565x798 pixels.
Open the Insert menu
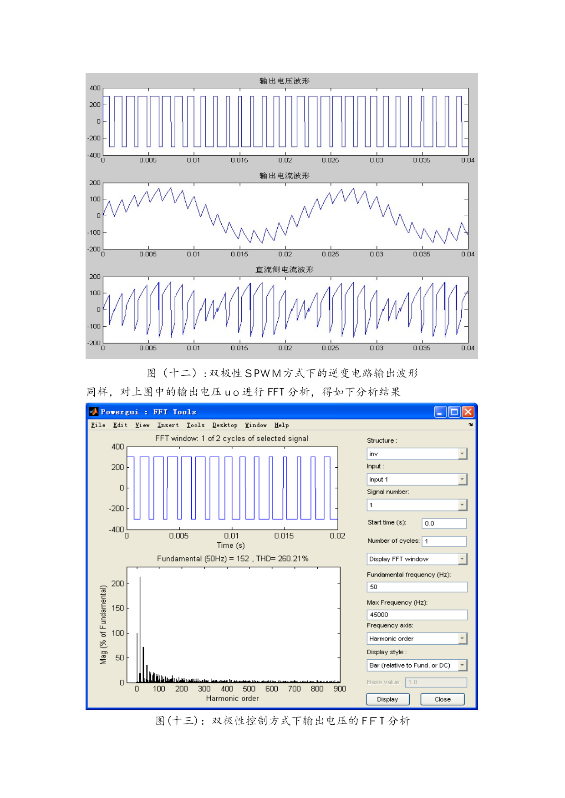(x=168, y=425)
